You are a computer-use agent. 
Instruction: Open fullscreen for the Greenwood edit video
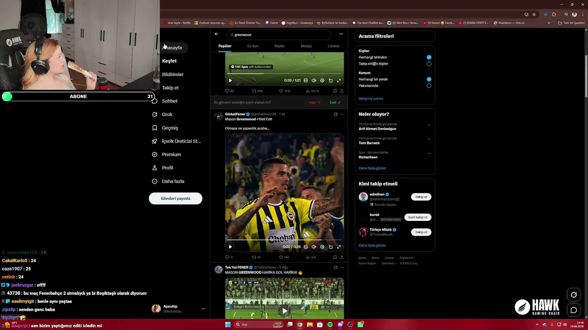[x=339, y=247]
